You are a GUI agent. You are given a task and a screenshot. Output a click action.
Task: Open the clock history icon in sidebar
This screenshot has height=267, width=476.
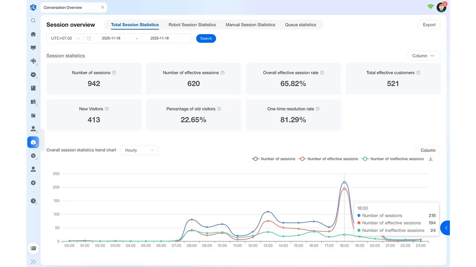33,201
